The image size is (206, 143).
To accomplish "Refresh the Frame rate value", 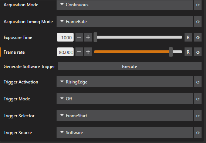I will [x=198, y=52].
